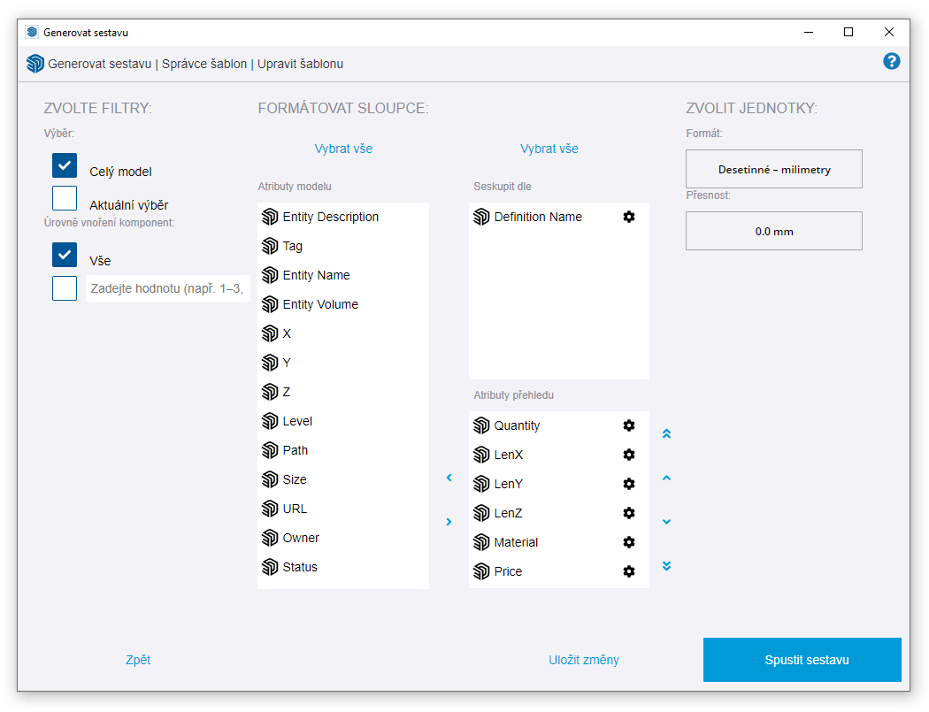Screen dimensions: 929x712
Task: Open settings gear for Quantity attribute
Action: pyautogui.click(x=629, y=425)
